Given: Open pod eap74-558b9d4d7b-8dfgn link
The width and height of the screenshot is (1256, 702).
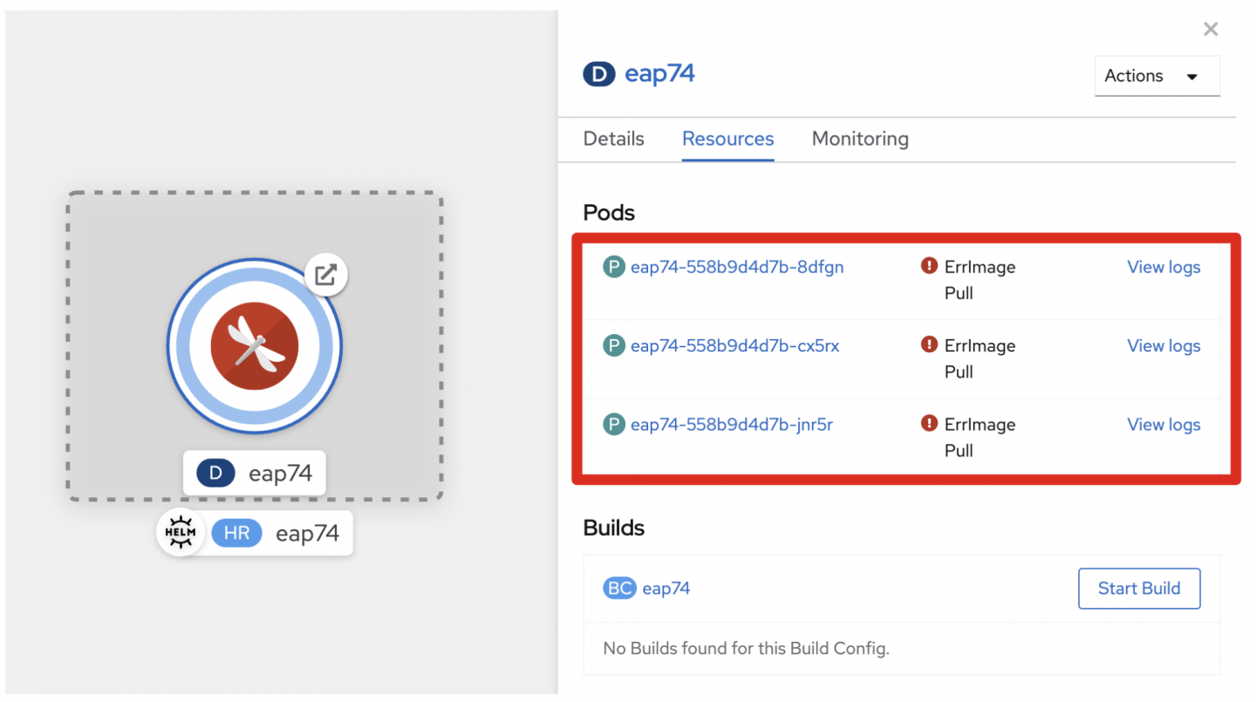Looking at the screenshot, I should coord(737,268).
